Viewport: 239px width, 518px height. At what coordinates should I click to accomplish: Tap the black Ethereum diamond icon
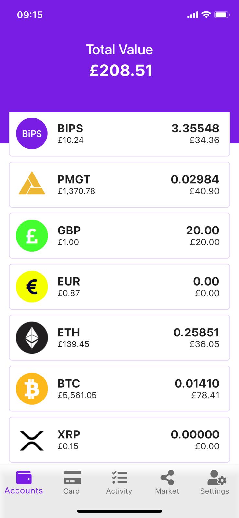tap(32, 338)
